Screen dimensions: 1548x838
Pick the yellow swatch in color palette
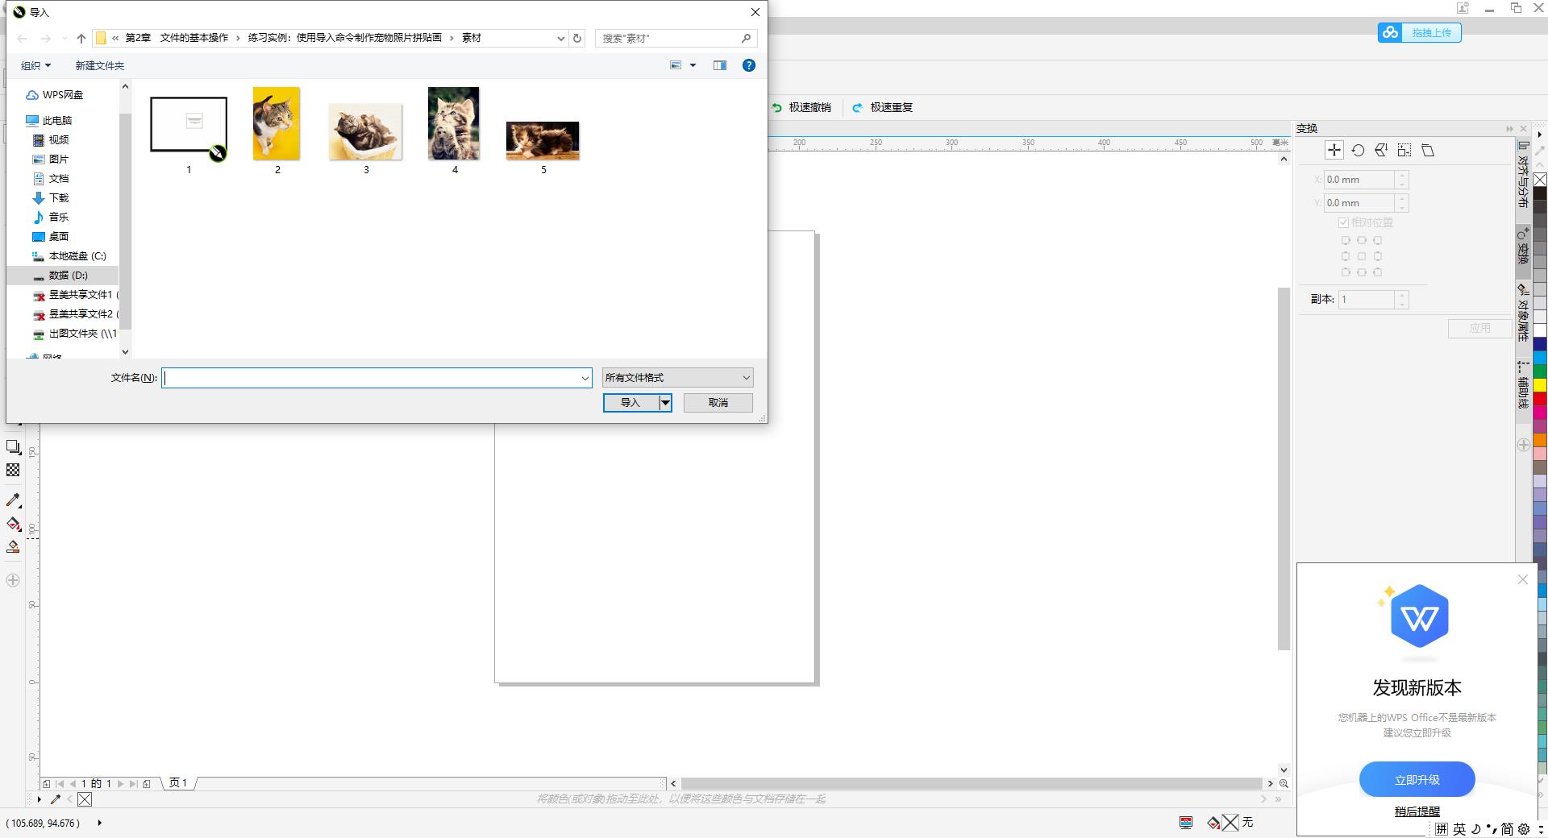point(1540,385)
